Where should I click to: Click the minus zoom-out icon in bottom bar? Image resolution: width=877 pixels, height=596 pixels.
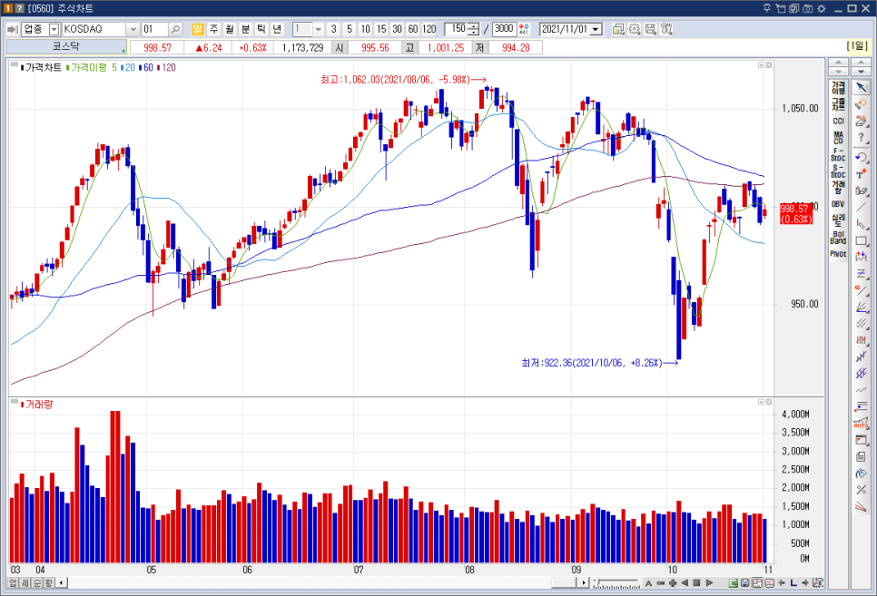pyautogui.click(x=661, y=583)
